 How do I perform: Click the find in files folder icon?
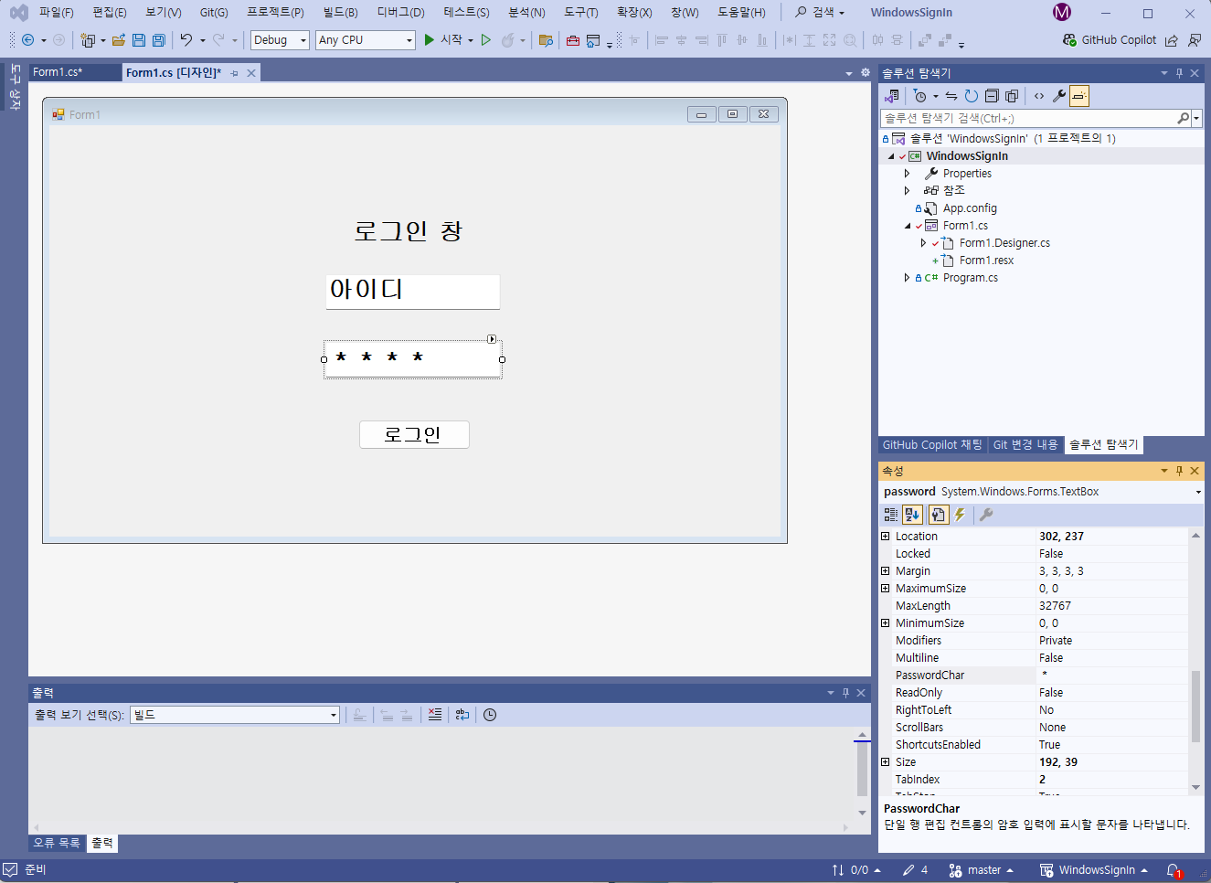point(546,40)
